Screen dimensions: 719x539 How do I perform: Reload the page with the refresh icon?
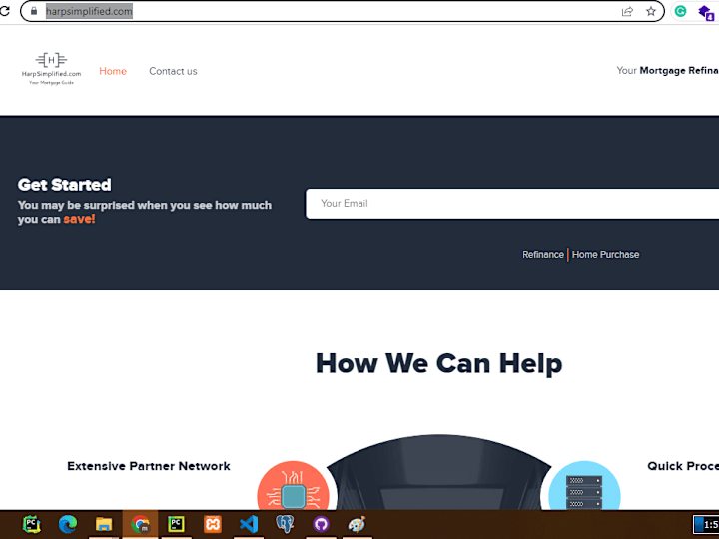[4, 11]
